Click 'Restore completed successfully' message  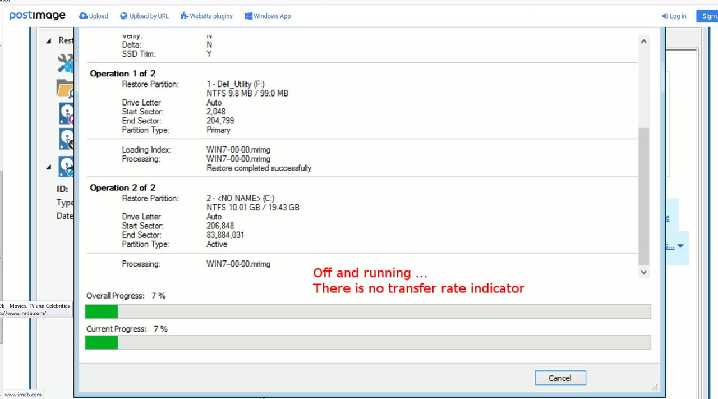tap(259, 168)
